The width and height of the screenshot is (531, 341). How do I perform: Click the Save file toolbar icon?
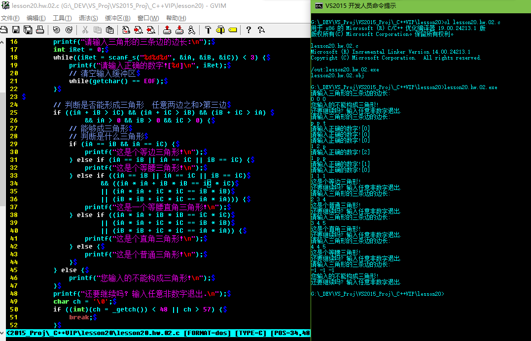pos(16,30)
